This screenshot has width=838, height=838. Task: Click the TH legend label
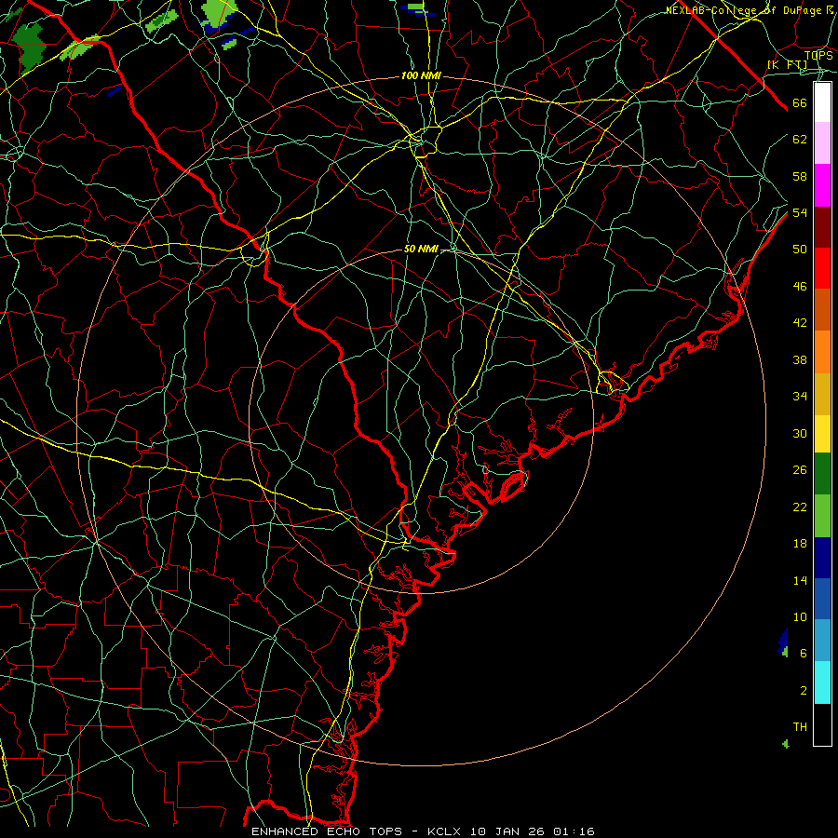pos(800,727)
